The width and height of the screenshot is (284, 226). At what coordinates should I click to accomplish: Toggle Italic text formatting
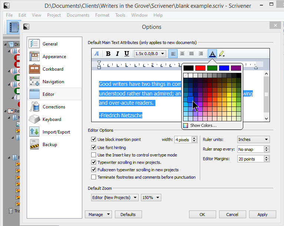point(118,54)
